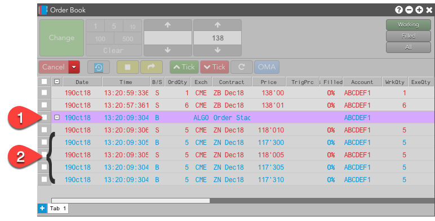Sort by the Account column header
This screenshot has height=221, width=435.
pos(362,82)
